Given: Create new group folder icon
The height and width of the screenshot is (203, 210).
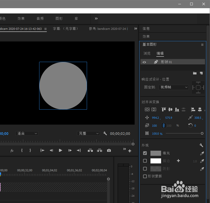Looking at the screenshot, I should 195,73.
